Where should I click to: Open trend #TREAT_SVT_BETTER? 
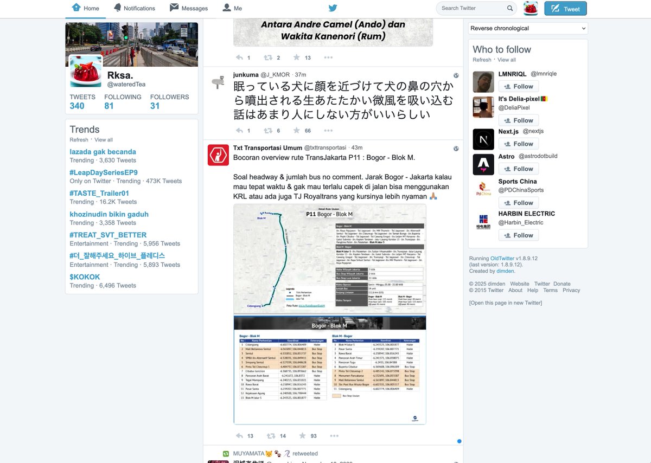108,235
